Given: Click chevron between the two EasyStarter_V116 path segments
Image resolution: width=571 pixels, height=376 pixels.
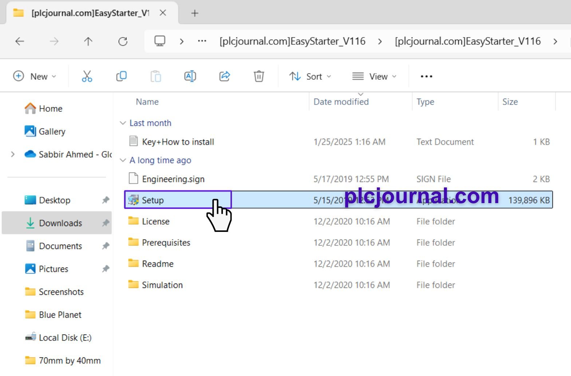Looking at the screenshot, I should click(x=380, y=41).
